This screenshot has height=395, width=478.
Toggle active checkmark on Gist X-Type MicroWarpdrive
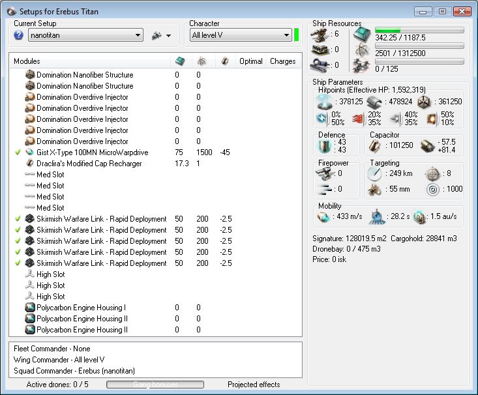point(18,152)
